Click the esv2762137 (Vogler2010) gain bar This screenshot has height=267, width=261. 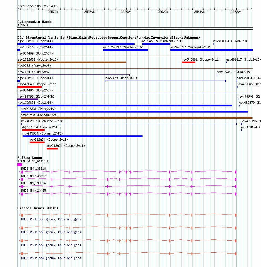(126, 50)
